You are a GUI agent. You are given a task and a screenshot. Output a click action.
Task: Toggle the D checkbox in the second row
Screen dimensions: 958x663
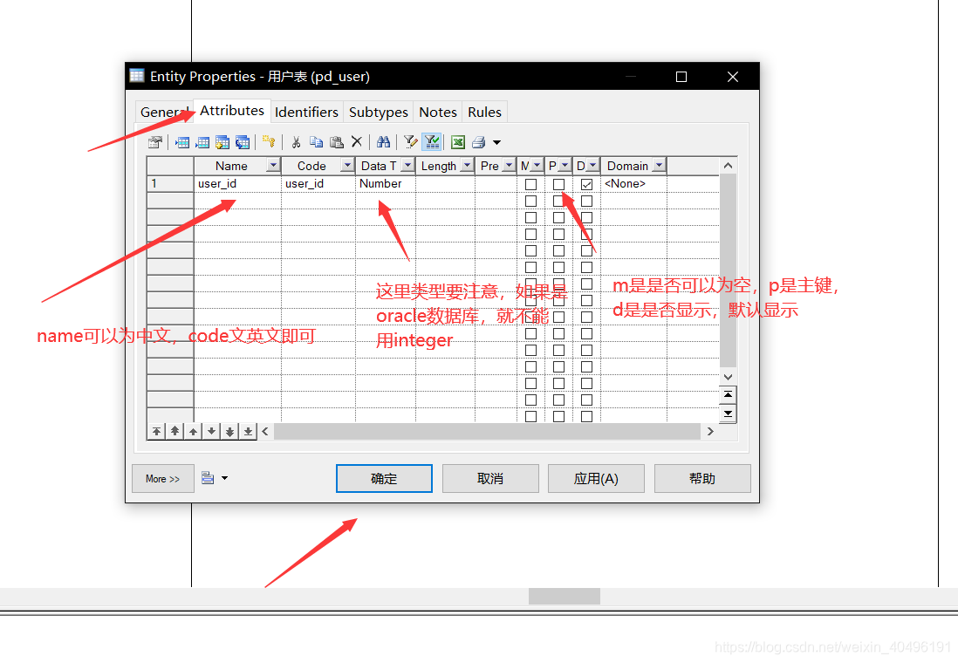coord(586,201)
